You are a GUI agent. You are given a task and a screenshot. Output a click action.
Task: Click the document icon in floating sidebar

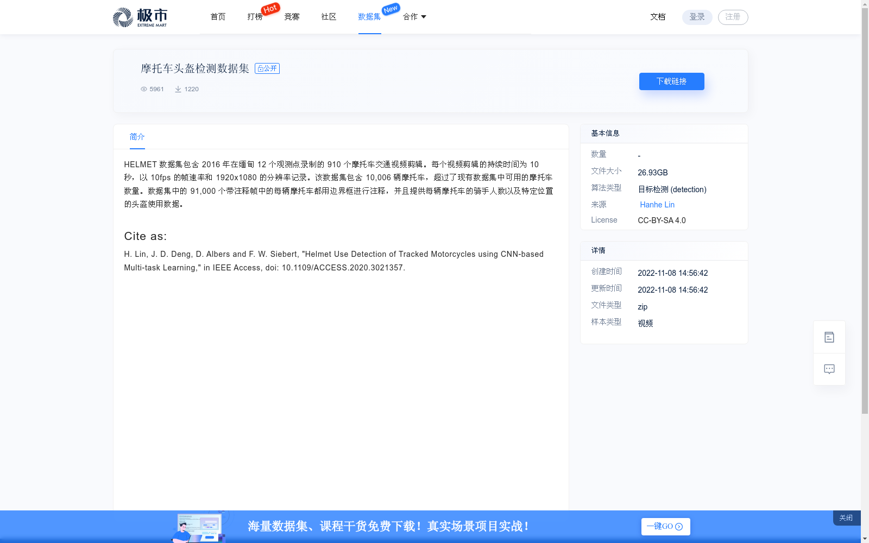[829, 337]
